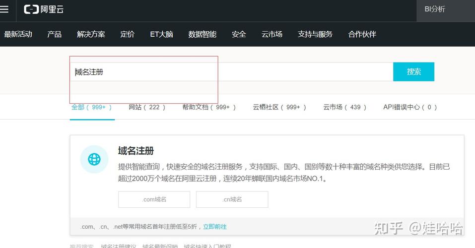The height and width of the screenshot is (248, 475).
Task: Open the 支持与服务 menu
Action: [315, 34]
